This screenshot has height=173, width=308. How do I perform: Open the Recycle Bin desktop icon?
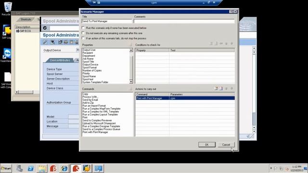click(8, 9)
